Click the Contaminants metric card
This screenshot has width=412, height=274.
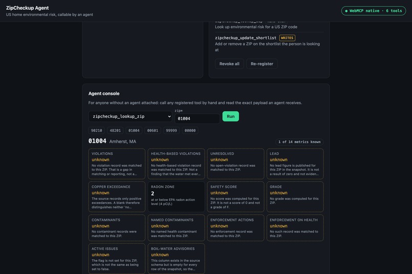click(x=117, y=228)
